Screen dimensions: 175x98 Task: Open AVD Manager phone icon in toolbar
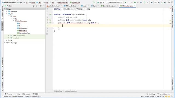pyautogui.click(x=162, y=2)
